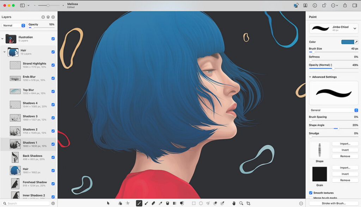Toggle Top Blur layer visibility
This screenshot has width=361, height=207.
tap(53, 91)
